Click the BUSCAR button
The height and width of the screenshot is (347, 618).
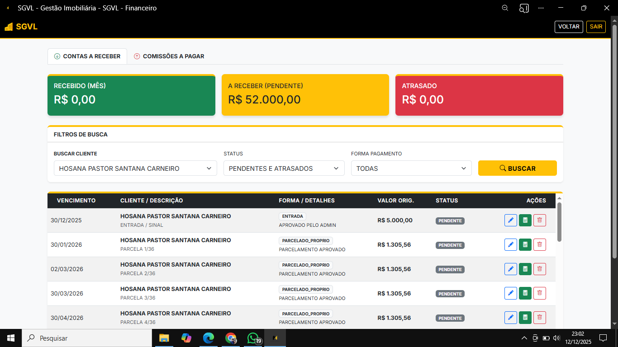(517, 168)
